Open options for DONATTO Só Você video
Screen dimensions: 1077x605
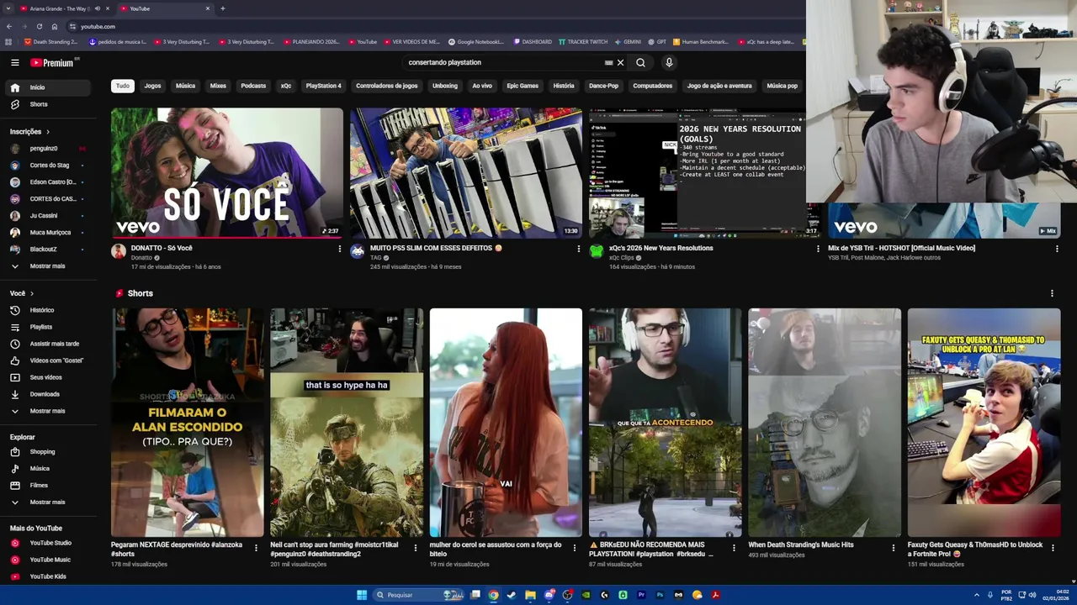[340, 249]
